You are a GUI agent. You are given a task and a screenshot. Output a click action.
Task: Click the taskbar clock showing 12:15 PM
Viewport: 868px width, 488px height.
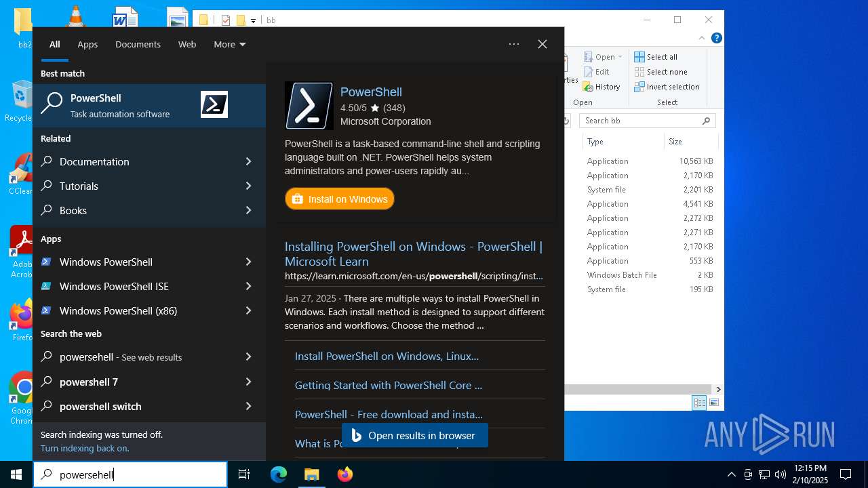pos(810,474)
